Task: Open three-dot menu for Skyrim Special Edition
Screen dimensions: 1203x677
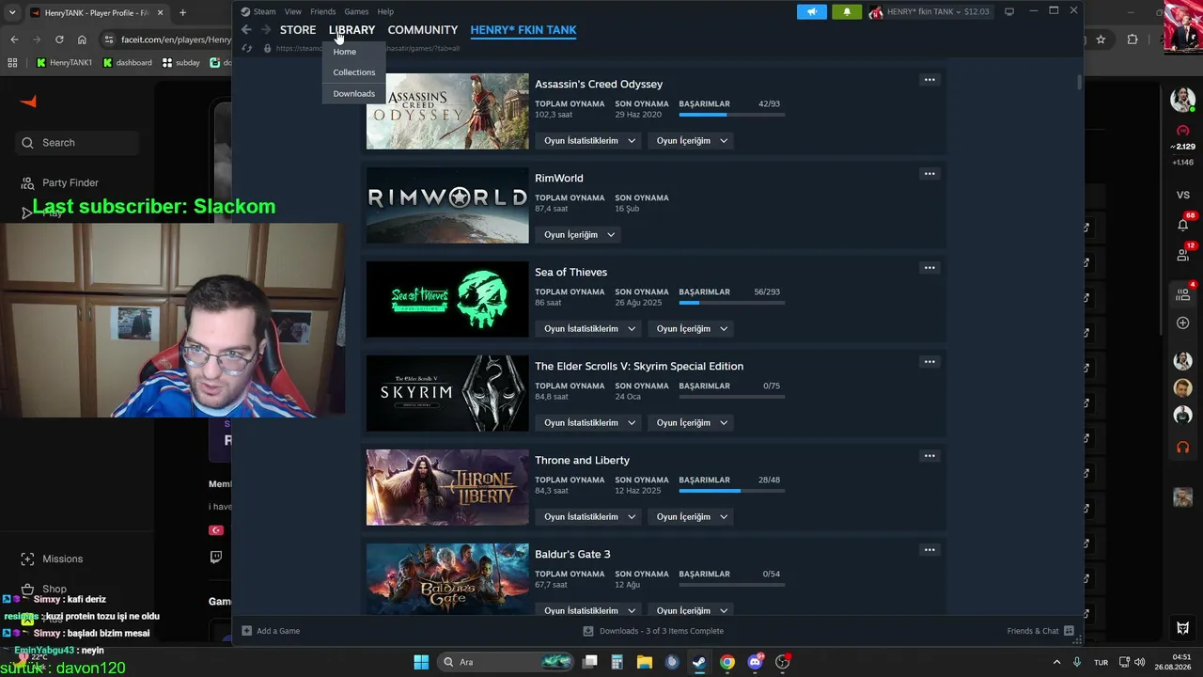Action: click(930, 362)
